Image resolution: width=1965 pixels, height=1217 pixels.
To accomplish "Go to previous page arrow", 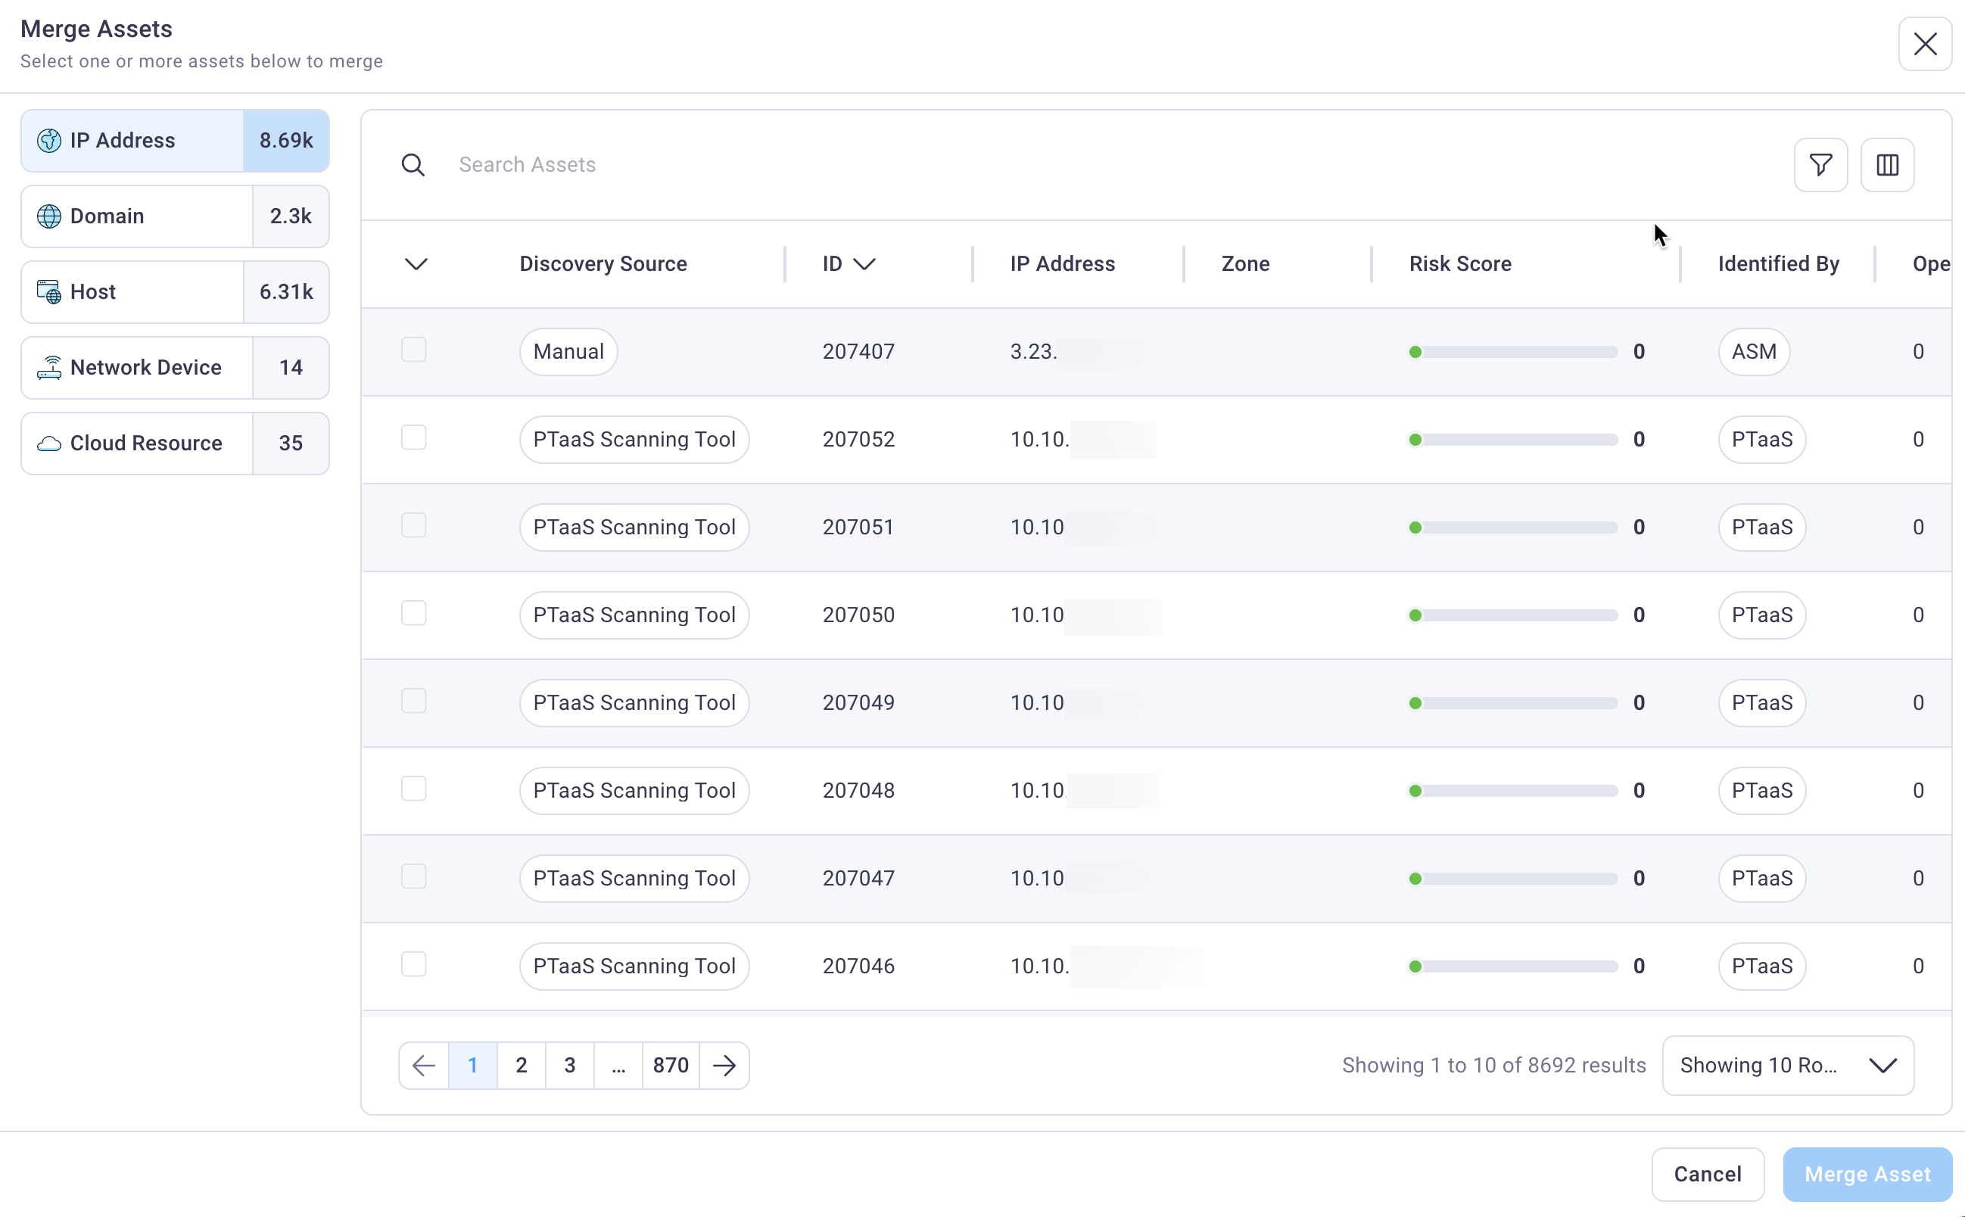I will pyautogui.click(x=423, y=1065).
